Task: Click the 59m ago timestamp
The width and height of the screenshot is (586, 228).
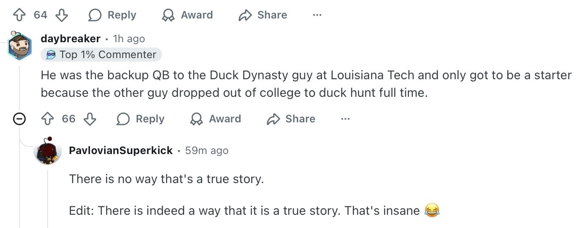Action: [x=207, y=151]
